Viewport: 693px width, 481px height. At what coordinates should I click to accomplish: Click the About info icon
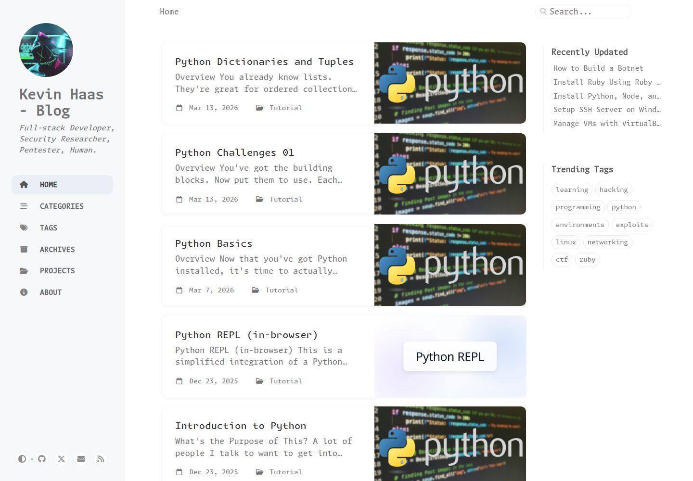tap(24, 292)
